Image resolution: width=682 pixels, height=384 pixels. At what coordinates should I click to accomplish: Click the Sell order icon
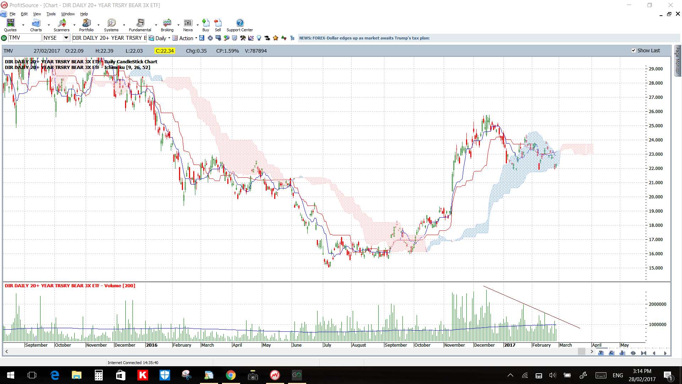(x=218, y=25)
